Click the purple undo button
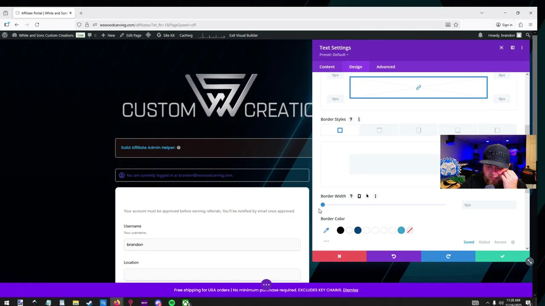The height and width of the screenshot is (306, 545). [x=394, y=256]
